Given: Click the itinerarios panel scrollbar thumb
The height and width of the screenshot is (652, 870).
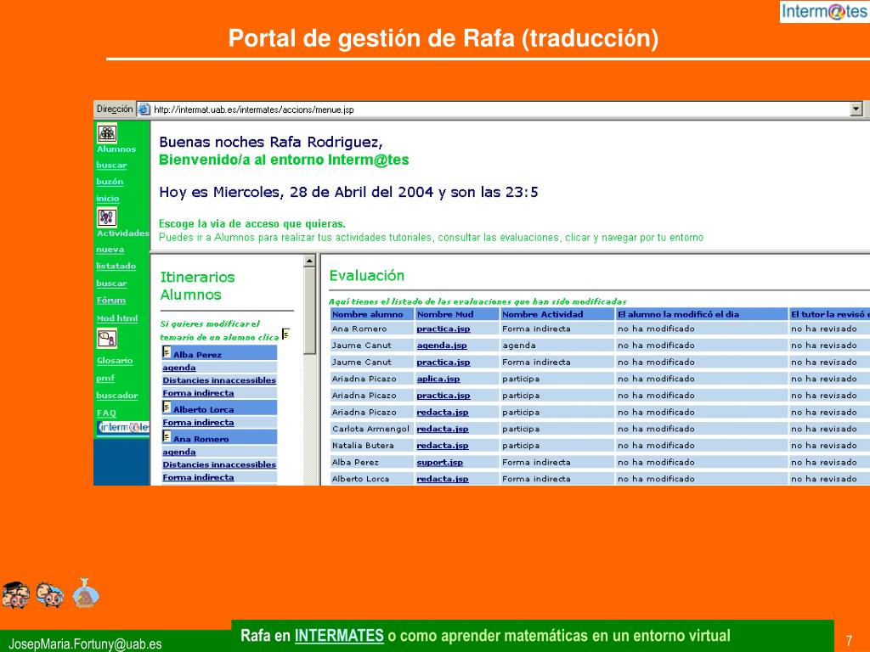Looking at the screenshot, I should [309, 311].
